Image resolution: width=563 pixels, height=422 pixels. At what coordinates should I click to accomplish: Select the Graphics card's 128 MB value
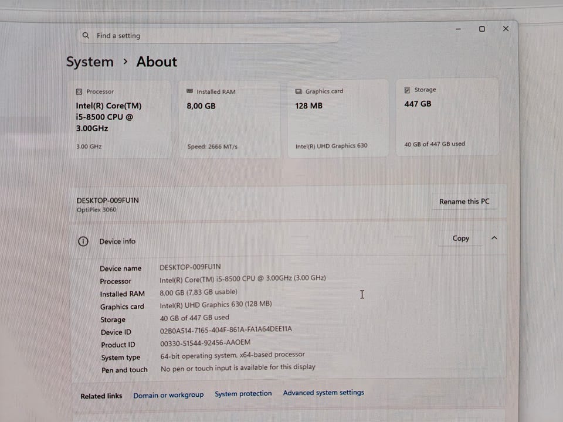308,106
